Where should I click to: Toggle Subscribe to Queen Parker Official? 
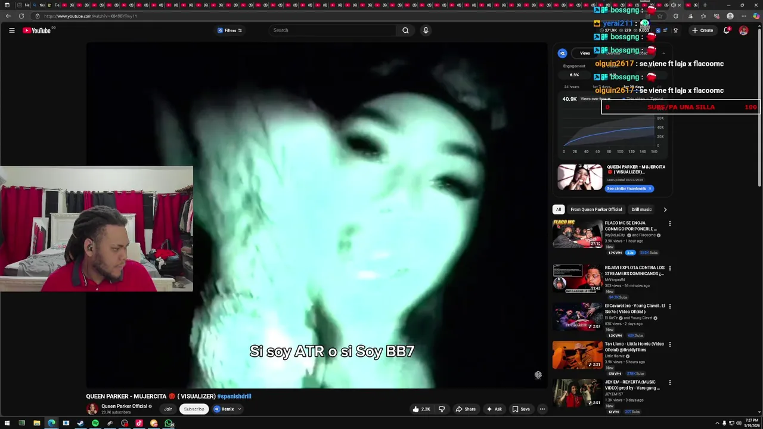click(194, 409)
